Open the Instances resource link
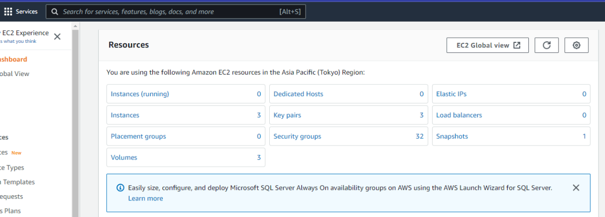The height and width of the screenshot is (217, 605). click(x=125, y=115)
